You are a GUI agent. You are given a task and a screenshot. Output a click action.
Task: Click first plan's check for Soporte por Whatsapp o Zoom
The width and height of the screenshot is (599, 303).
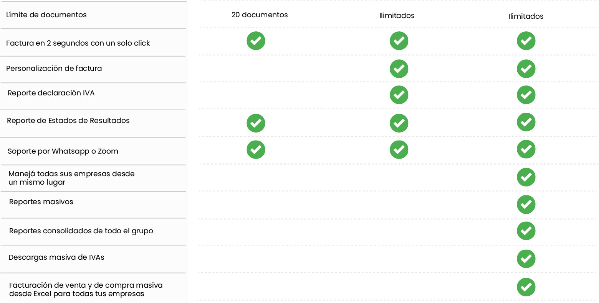point(256,150)
